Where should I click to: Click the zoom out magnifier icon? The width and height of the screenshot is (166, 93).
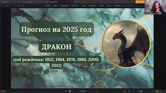pos(134,91)
